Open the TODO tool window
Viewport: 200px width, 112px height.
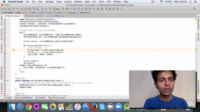pos(8,97)
